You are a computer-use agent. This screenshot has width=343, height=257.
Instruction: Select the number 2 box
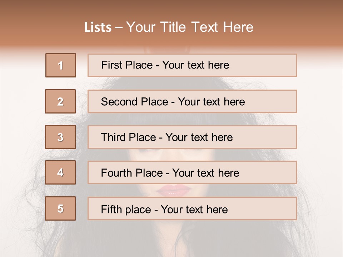coord(60,101)
